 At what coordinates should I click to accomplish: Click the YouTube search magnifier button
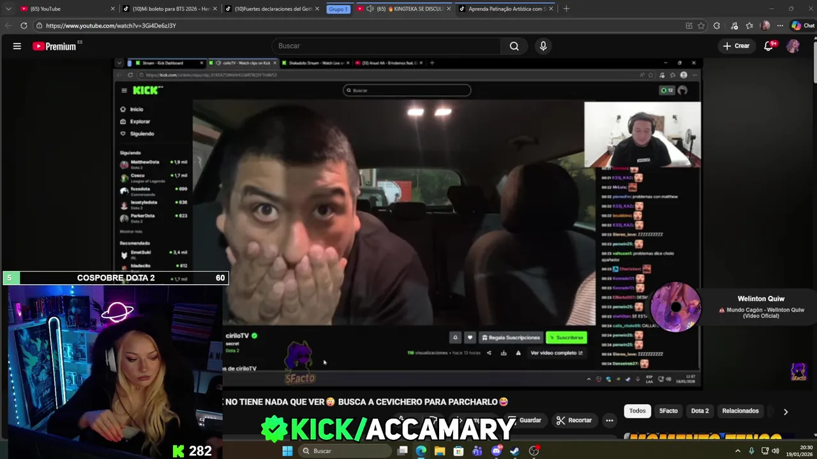(x=514, y=46)
